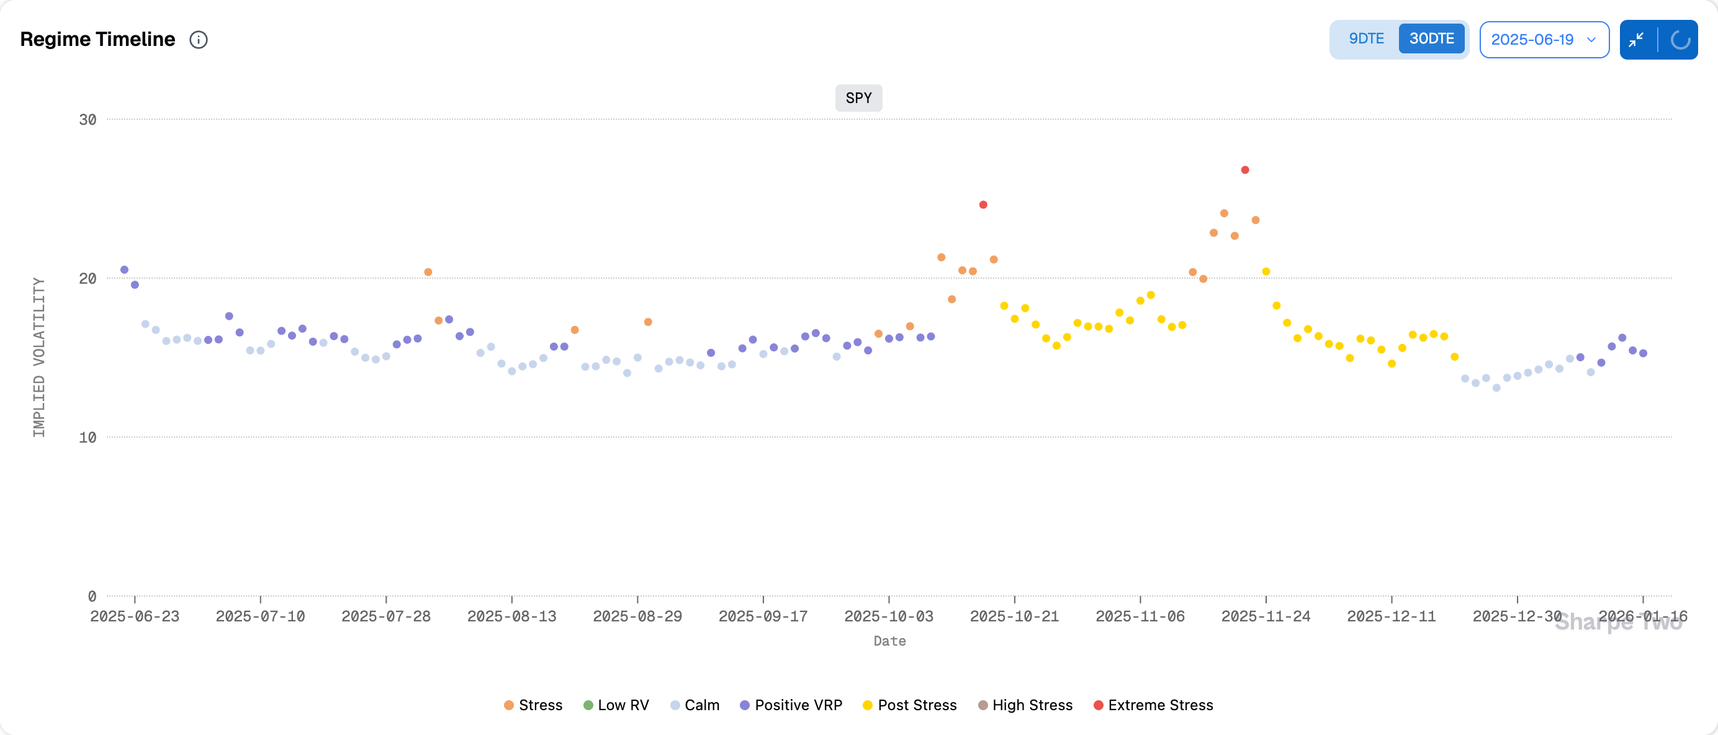Open the 2025-06-19 date dropdown
Image resolution: width=1718 pixels, height=735 pixels.
pyautogui.click(x=1532, y=40)
